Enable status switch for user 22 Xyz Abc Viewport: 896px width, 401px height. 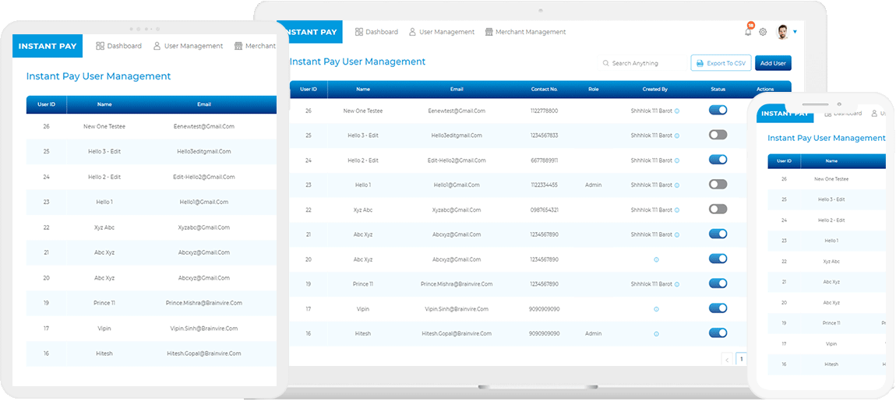[718, 209]
